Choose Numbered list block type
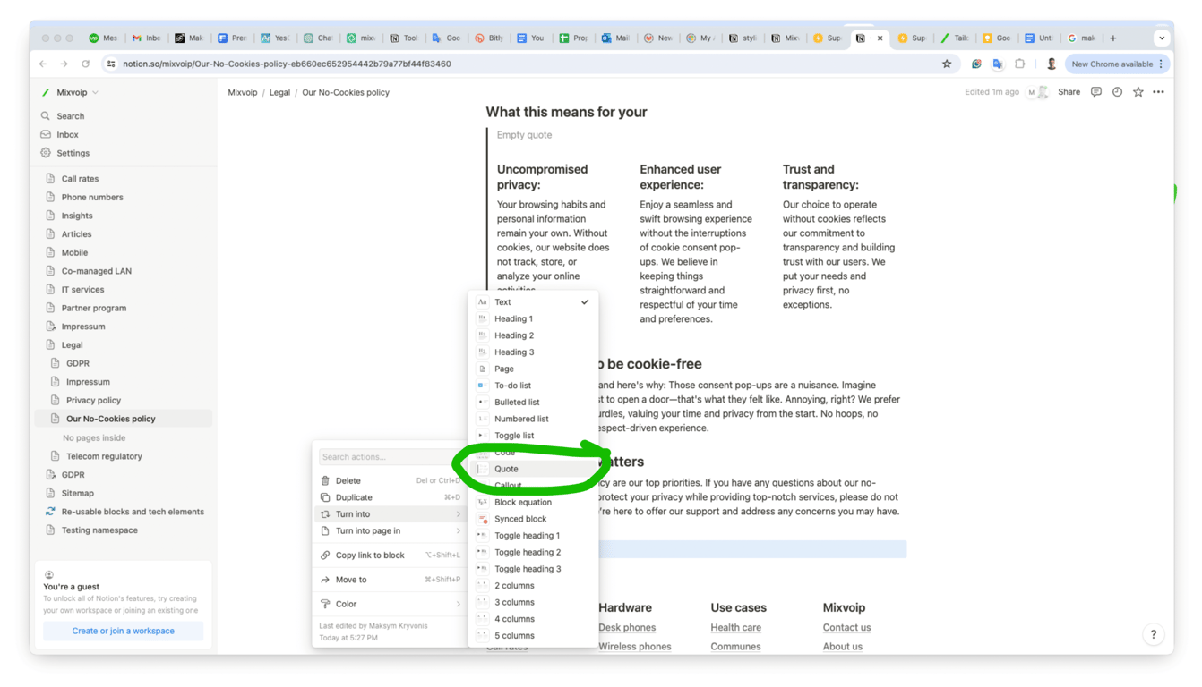The width and height of the screenshot is (1202, 687). 533,419
